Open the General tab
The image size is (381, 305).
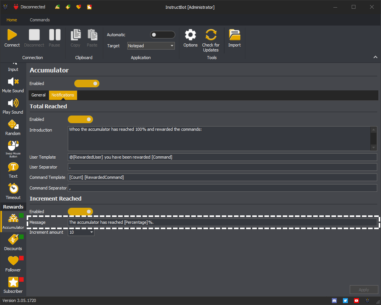[x=38, y=95]
